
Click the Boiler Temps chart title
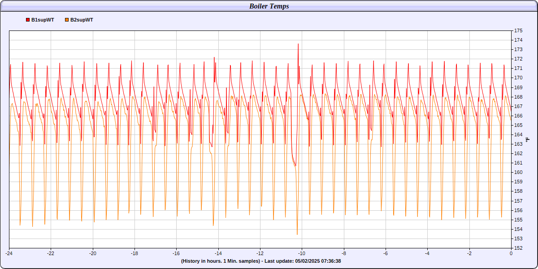point(269,6)
